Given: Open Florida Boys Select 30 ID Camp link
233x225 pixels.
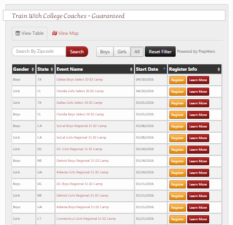Looking at the screenshot, I should 80,114.
